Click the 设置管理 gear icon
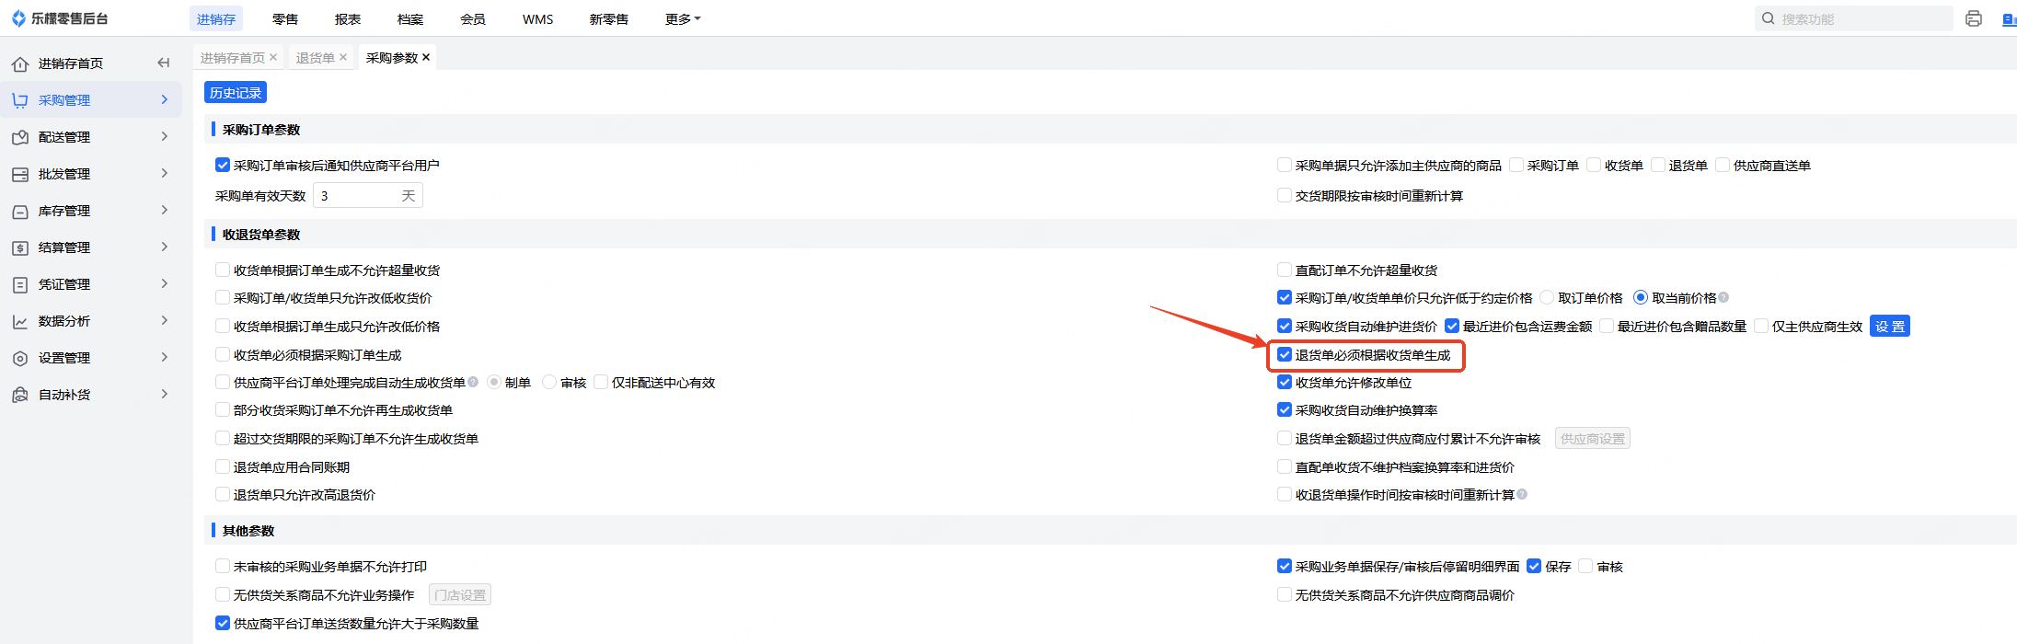Image resolution: width=2017 pixels, height=644 pixels. 20,358
